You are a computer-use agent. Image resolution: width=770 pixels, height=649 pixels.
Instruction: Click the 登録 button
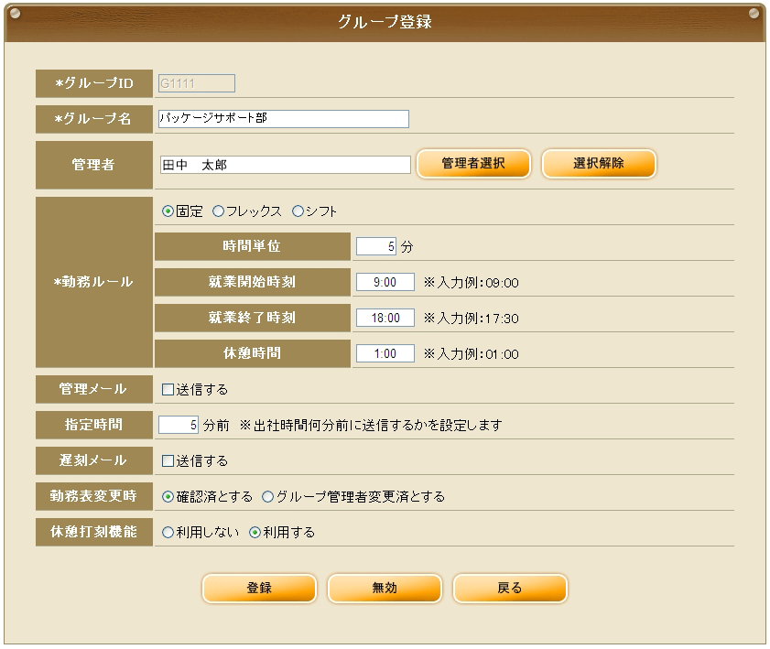click(x=259, y=589)
